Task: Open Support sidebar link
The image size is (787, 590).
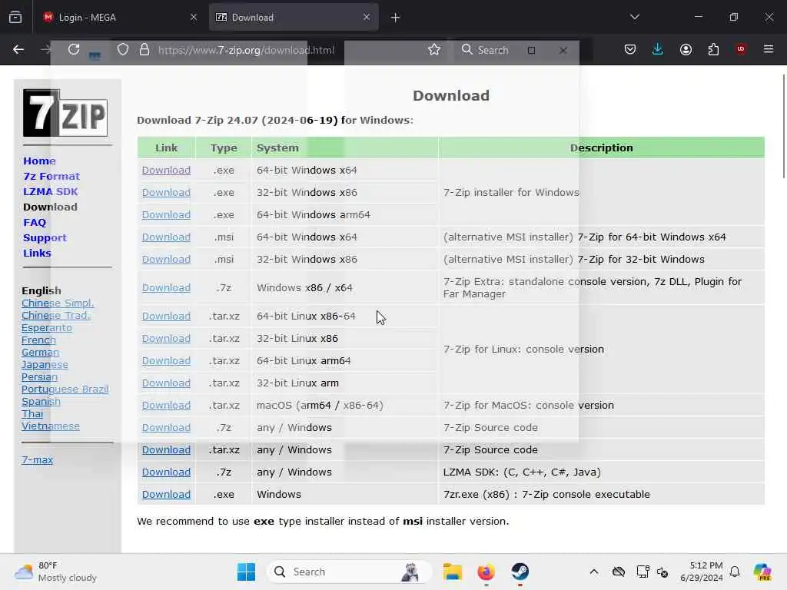Action: (x=45, y=238)
